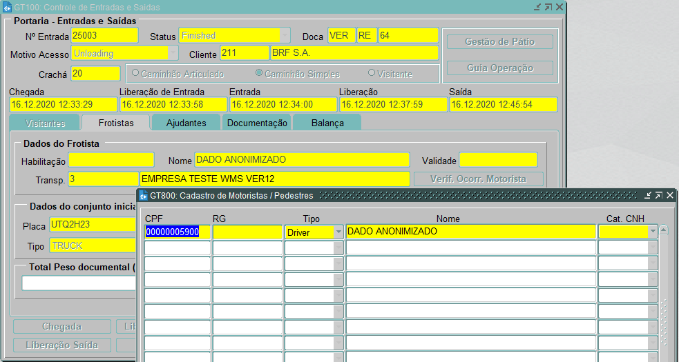Click the Cliente name field BRF S.A.

point(354,53)
